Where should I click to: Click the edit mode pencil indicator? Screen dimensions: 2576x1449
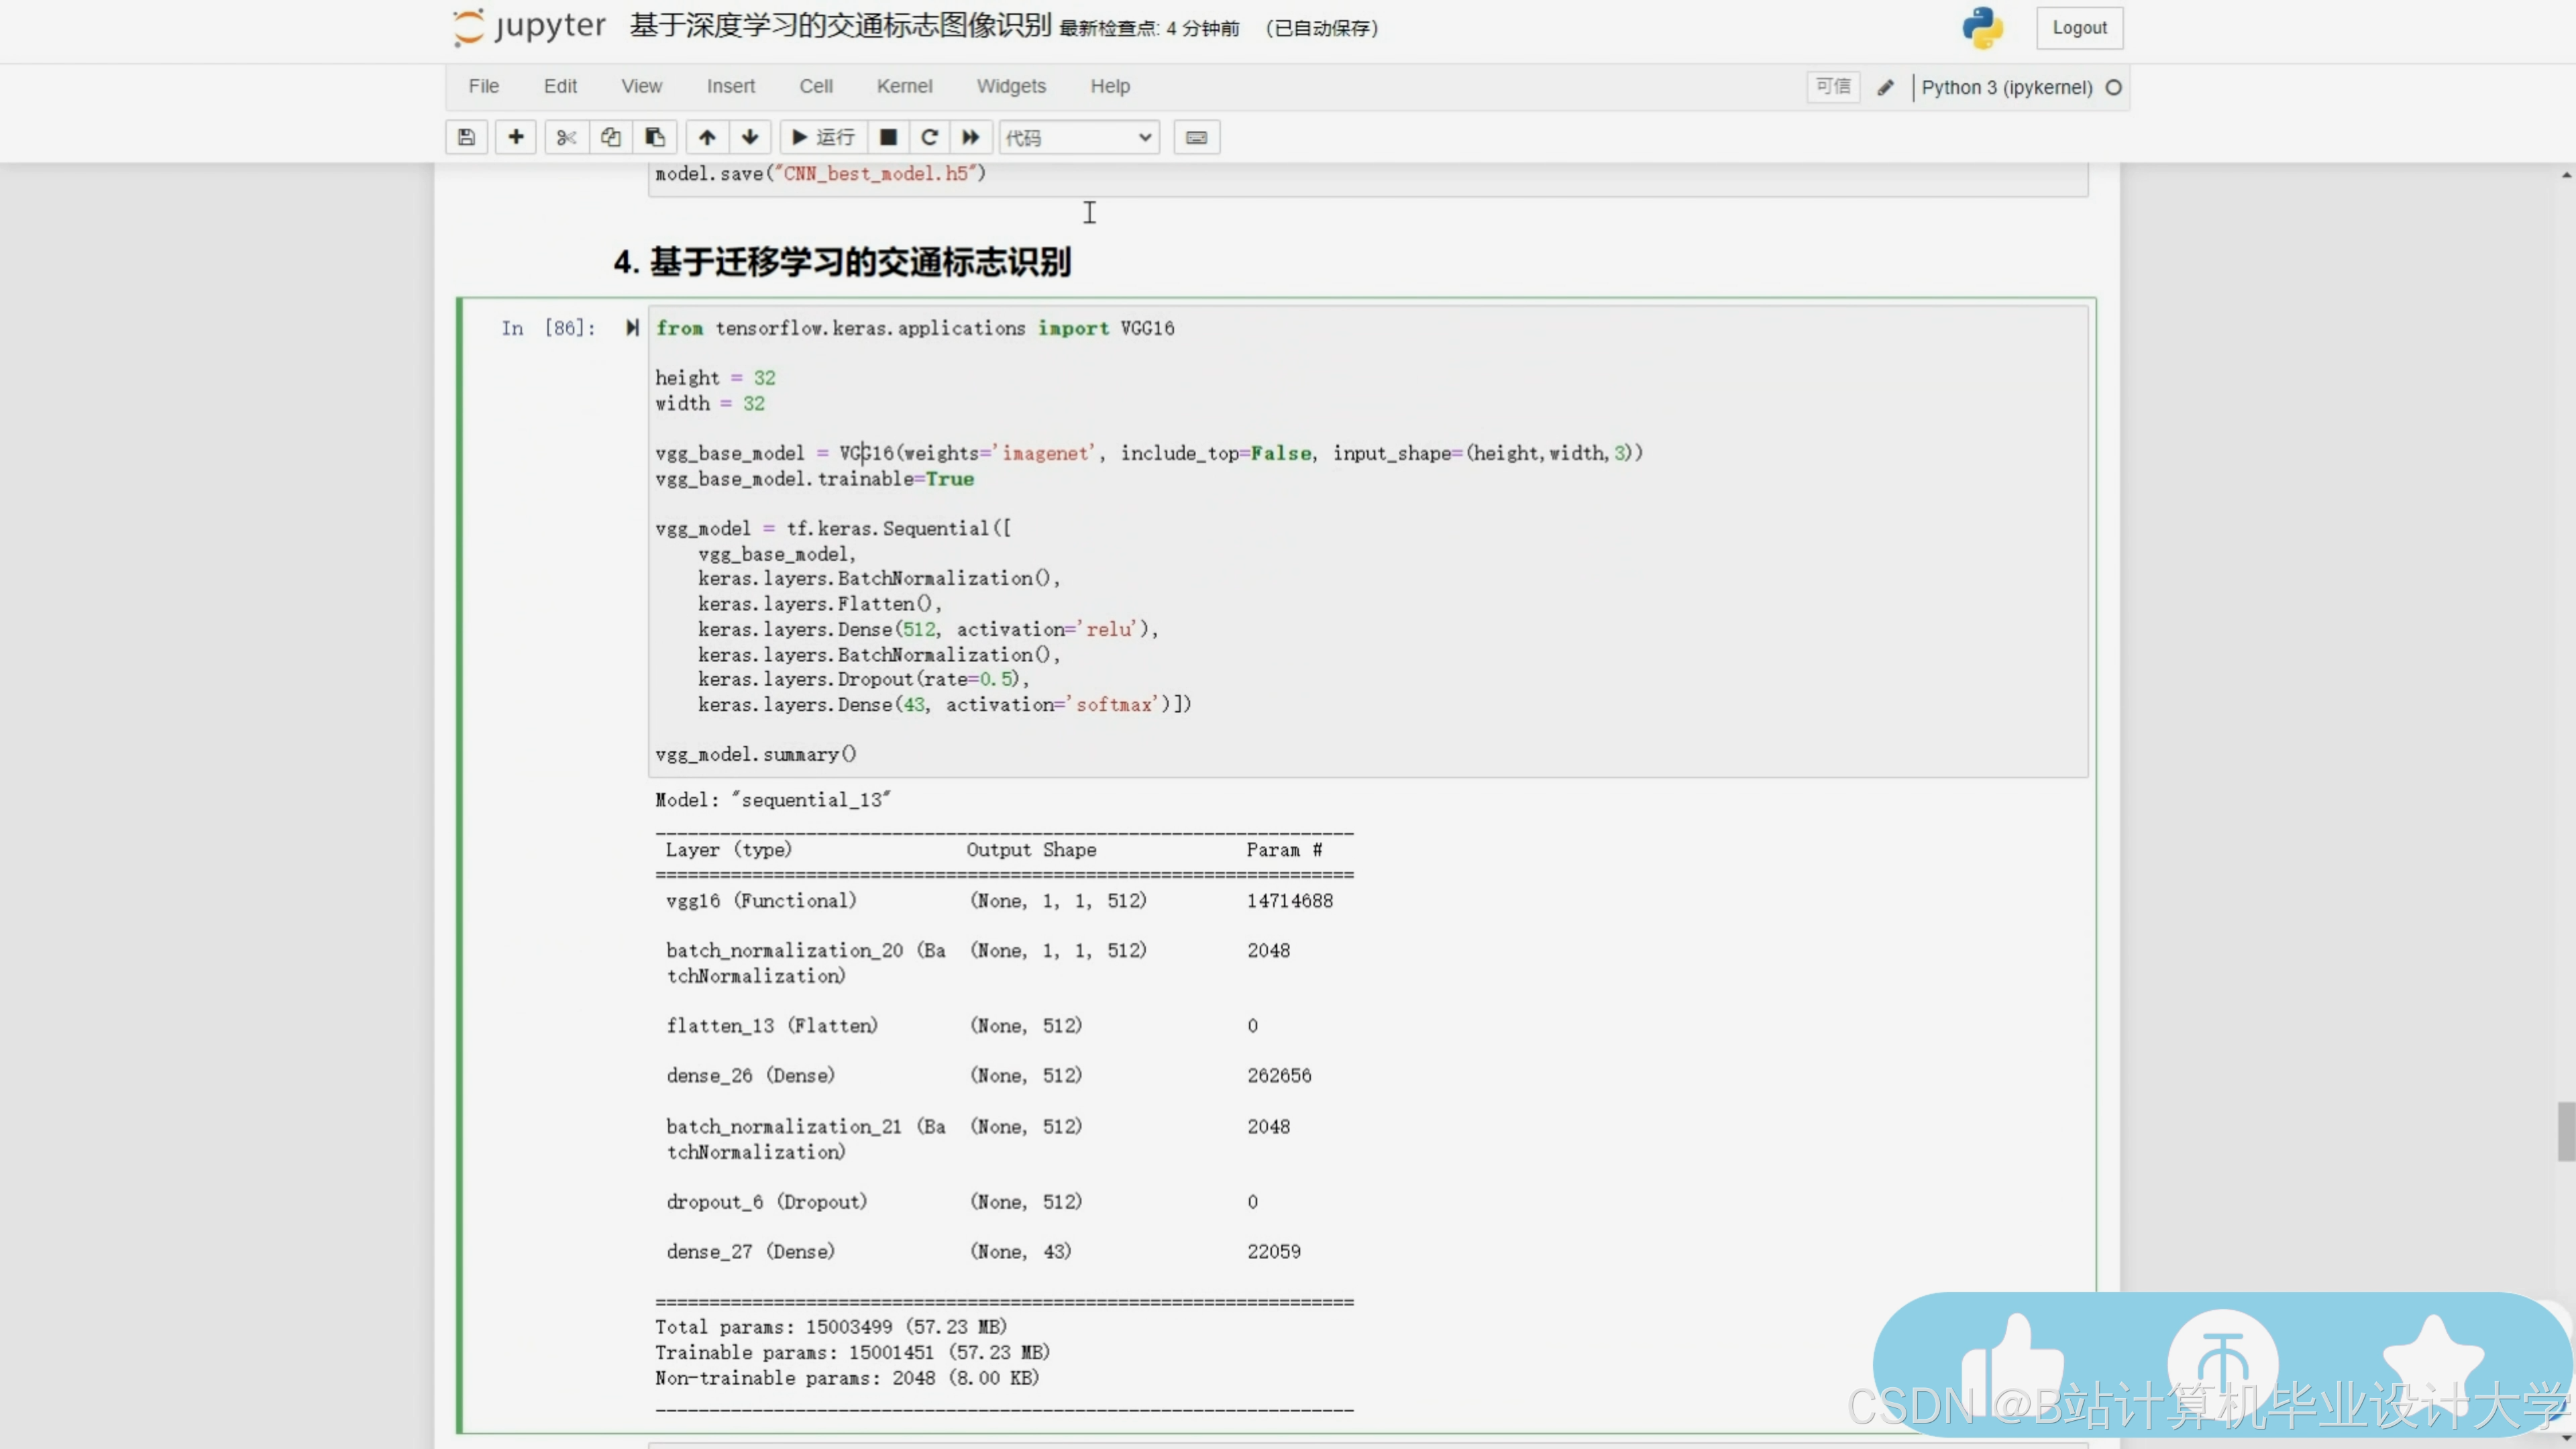[x=1885, y=87]
